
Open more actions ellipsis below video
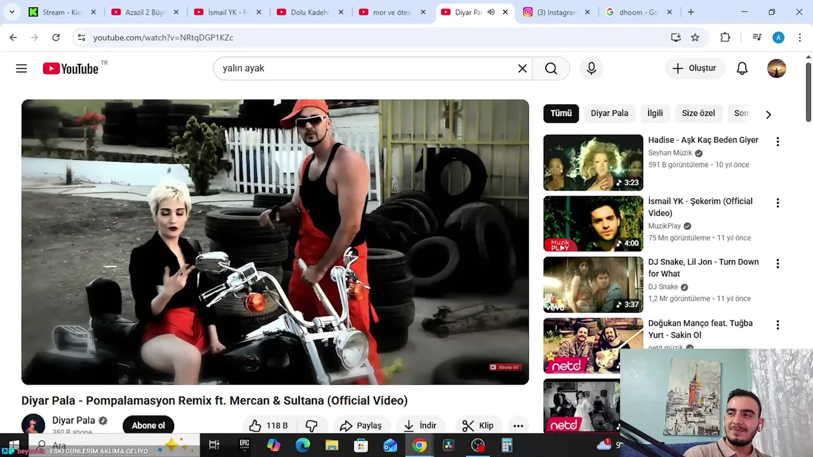[x=518, y=425]
